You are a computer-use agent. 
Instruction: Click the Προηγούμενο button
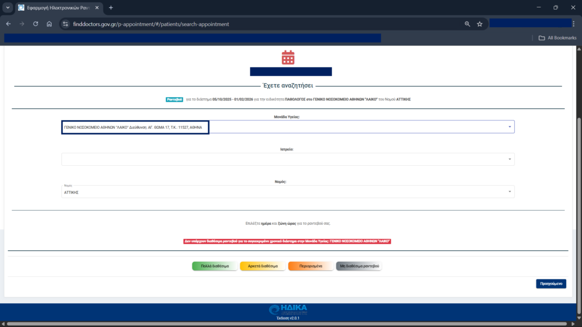click(551, 283)
